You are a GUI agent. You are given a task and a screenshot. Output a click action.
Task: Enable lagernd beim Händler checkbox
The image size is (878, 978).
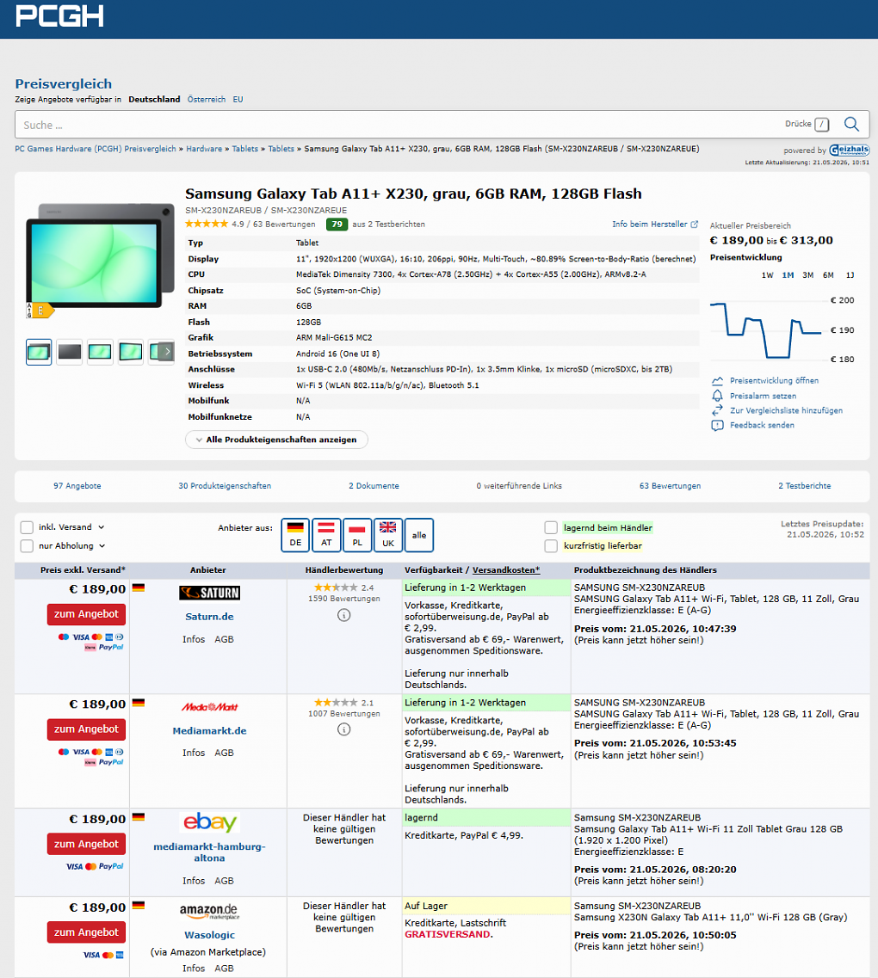point(551,527)
